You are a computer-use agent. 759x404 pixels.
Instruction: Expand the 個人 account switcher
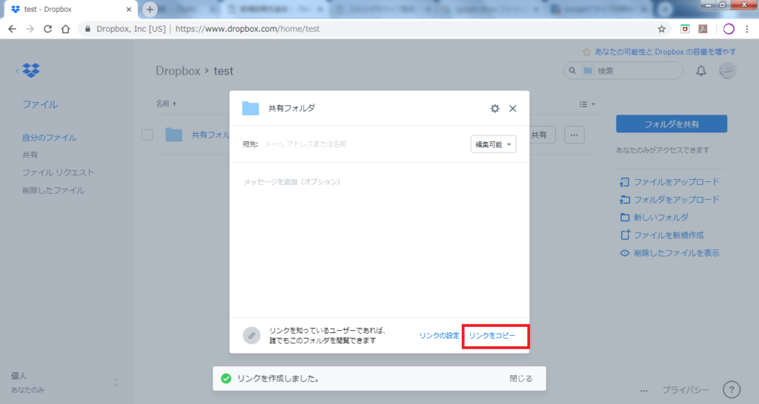115,383
